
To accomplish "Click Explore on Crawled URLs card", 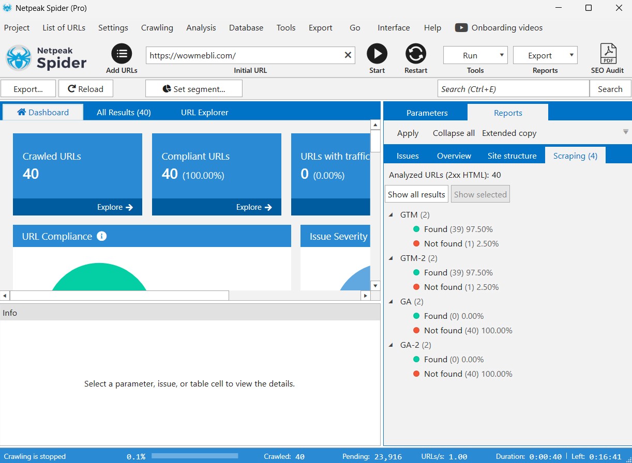I will pyautogui.click(x=115, y=207).
